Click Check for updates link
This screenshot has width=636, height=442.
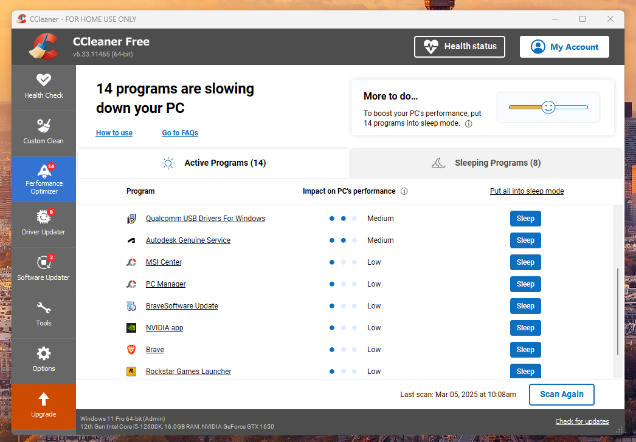pyautogui.click(x=582, y=421)
